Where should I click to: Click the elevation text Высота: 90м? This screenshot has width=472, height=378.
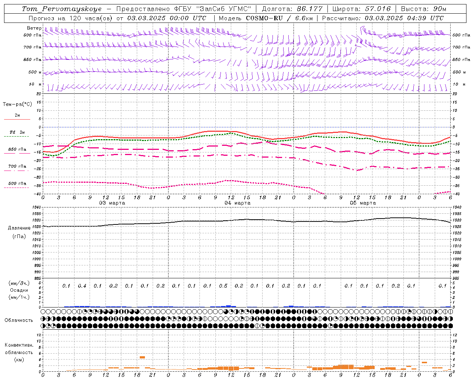coord(423,9)
